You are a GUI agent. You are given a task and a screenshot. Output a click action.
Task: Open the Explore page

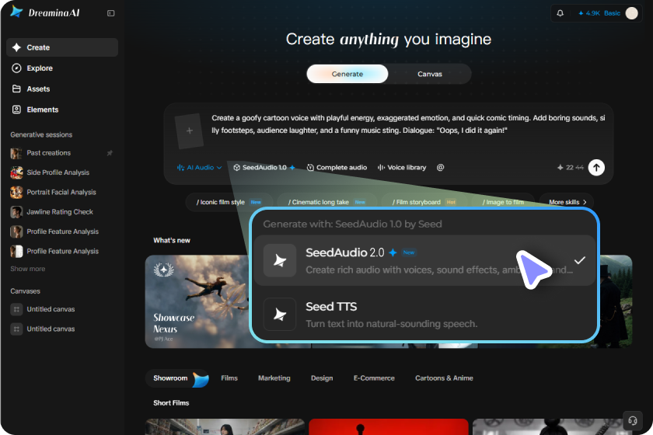coord(62,68)
